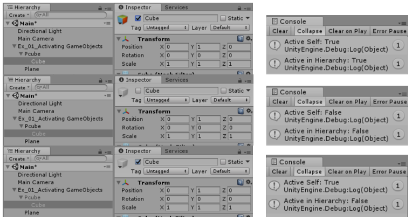412x221 pixels.
Task: Click Collapse in the middle Console
Action: [x=310, y=102]
